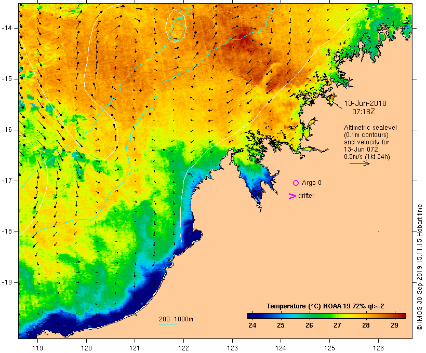Click the longitude axis label 122
Viewport: 426px width, 353px height.
coord(183,348)
